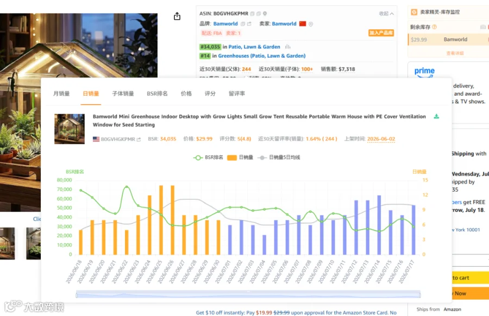
Task: Click the 加入产品库 button
Action: click(x=381, y=33)
